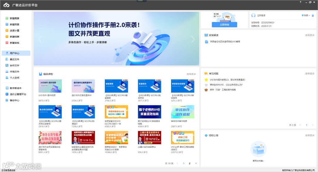Click the 个人空间 icon in sidebar
318x172 pixels.
pos(7,78)
